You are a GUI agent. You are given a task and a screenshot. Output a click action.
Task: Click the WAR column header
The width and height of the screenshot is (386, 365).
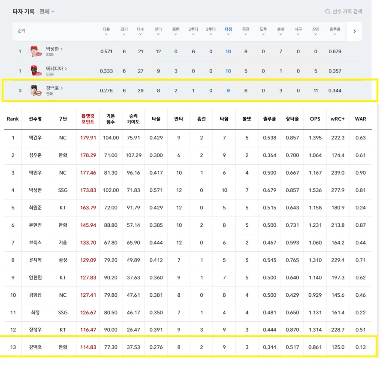(x=361, y=119)
